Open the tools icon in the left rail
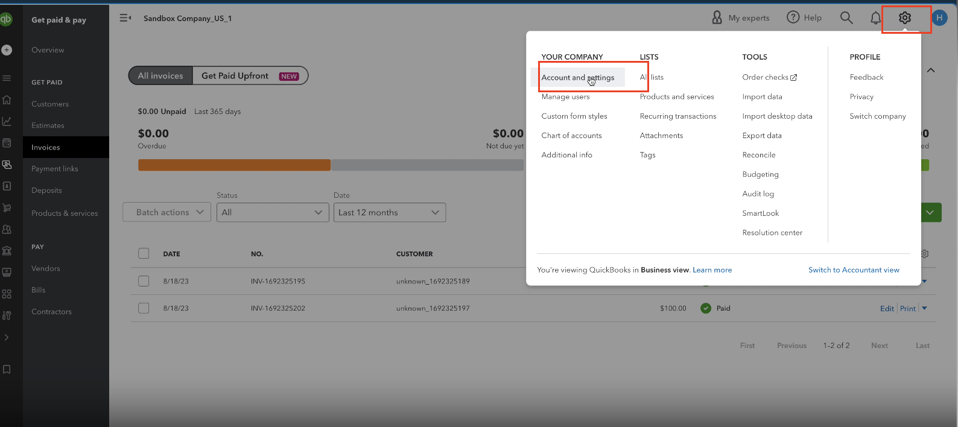The width and height of the screenshot is (958, 427). (x=7, y=315)
